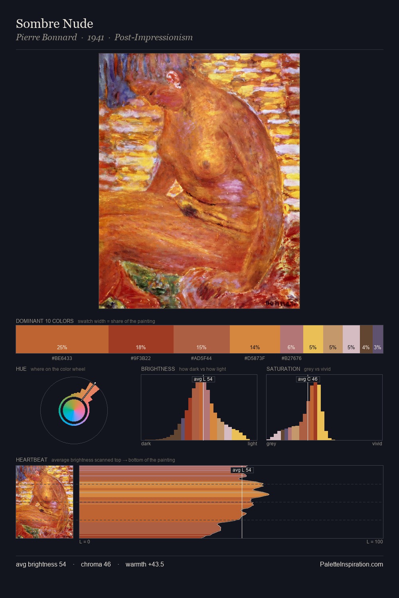Click the 'L = 0' axis label
Screen dimensions: 399x598
(x=85, y=542)
